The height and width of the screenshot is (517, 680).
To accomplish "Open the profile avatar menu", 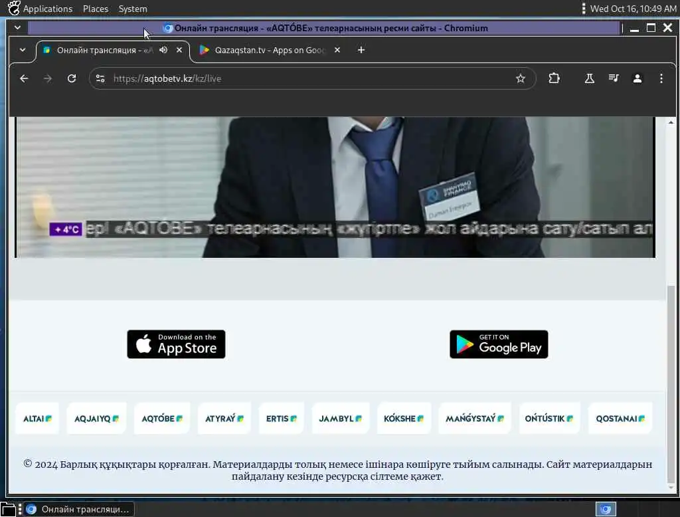I will point(637,78).
